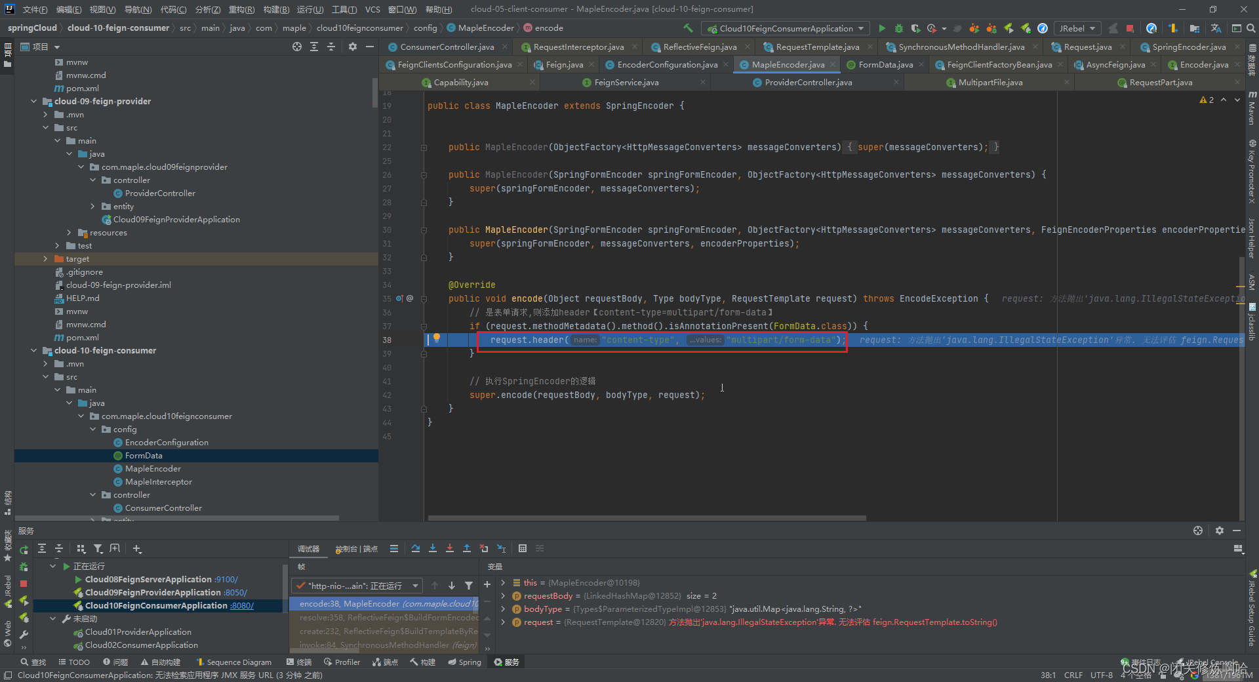1259x682 pixels.
Task: Click Run to Cursor debugger icon
Action: pyautogui.click(x=501, y=549)
